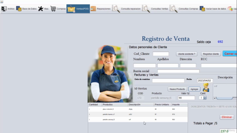This screenshot has width=237, height=133.
Task: Click the Cant quantity spinner value
Action: click(201, 98)
